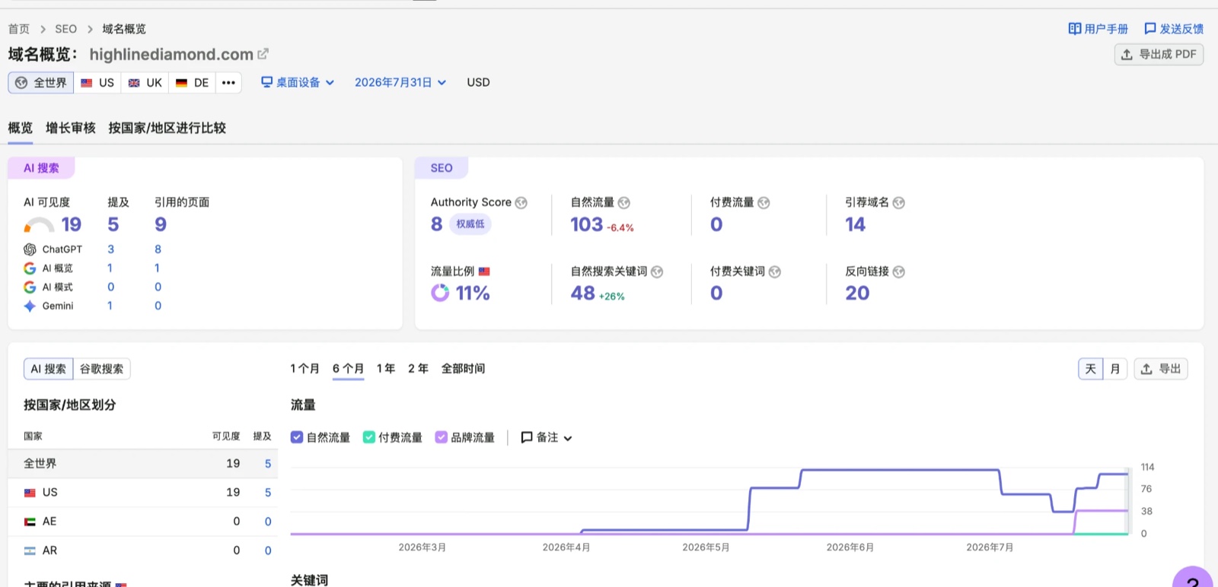This screenshot has width=1218, height=587.
Task: Click the Gemini sparkle icon
Action: coord(30,306)
